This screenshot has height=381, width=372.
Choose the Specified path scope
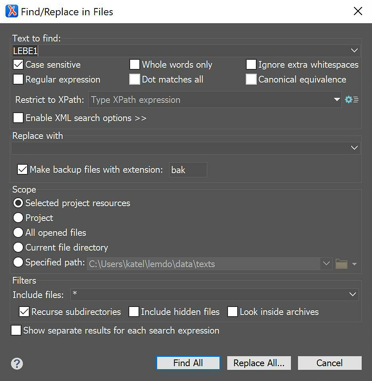tap(17, 262)
